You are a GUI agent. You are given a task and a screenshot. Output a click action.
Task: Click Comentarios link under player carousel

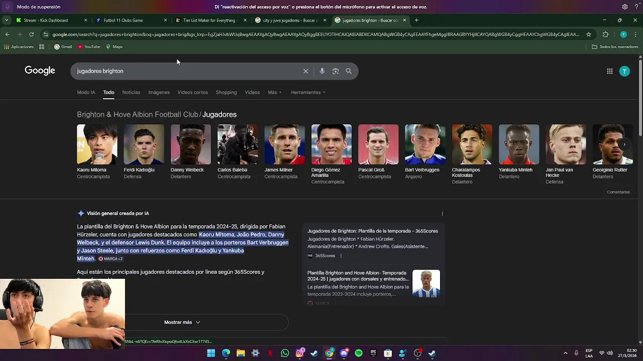click(618, 192)
